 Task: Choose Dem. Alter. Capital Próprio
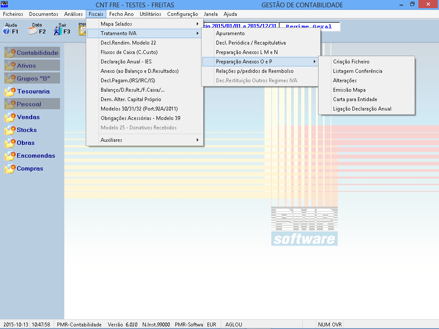144,99
